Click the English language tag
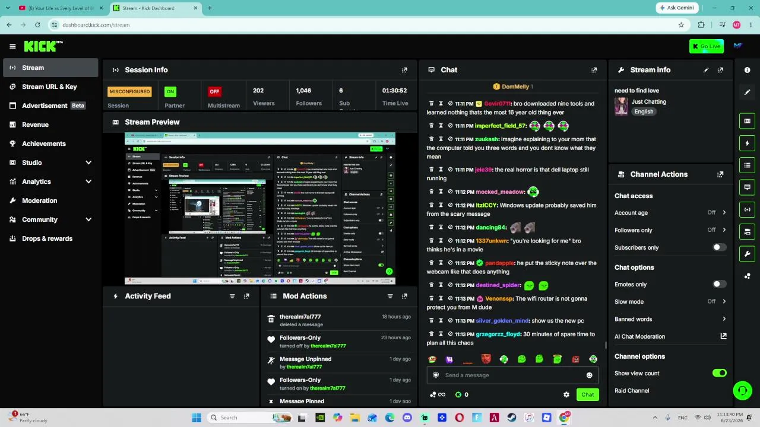Viewport: 760px width, 427px height. point(644,111)
